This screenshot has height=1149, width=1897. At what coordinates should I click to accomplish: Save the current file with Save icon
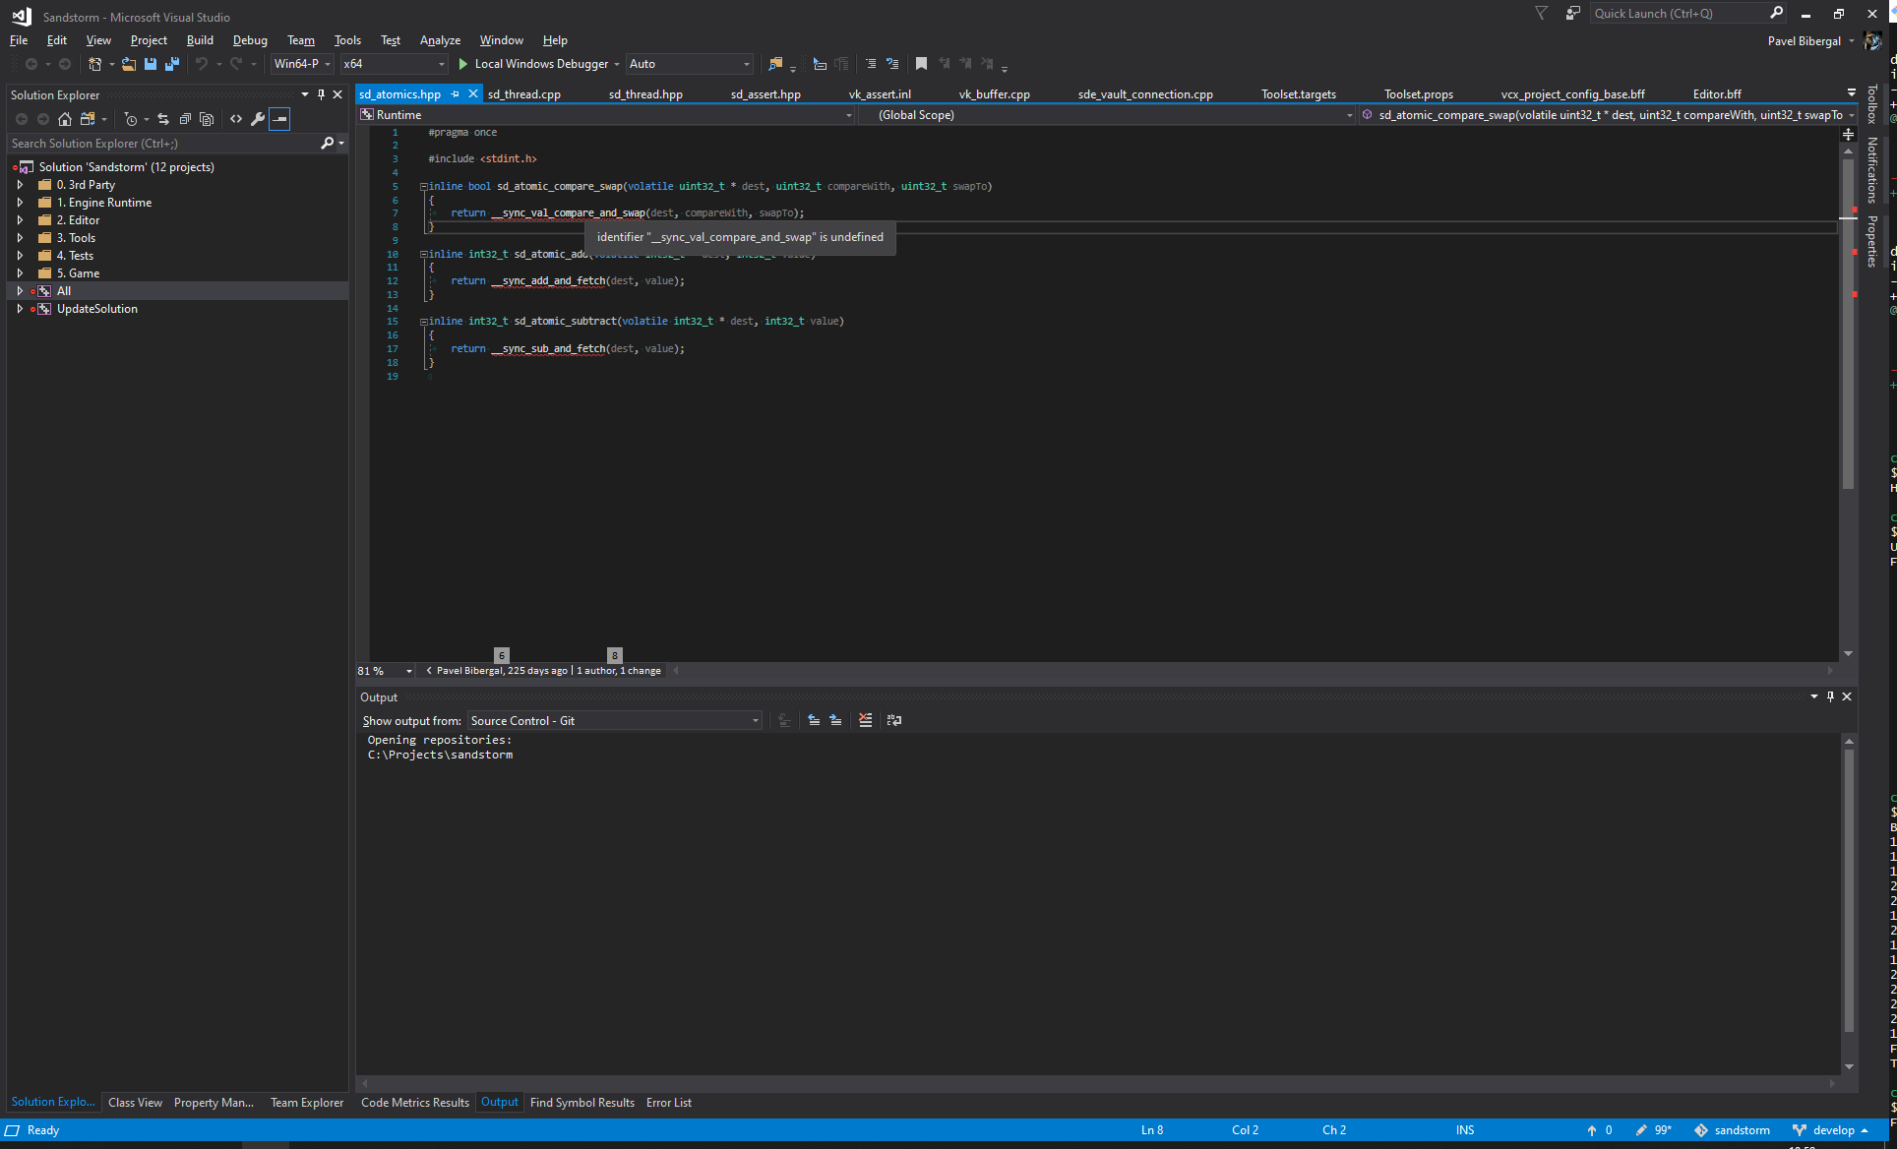click(x=150, y=63)
